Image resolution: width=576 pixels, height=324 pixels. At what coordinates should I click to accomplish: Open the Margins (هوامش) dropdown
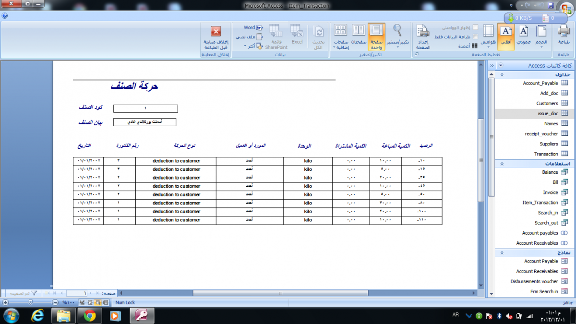click(488, 36)
